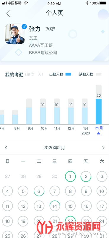The width and height of the screenshot is (109, 238).
Task: Select calendar day 3
Action: click(x=102, y=176)
